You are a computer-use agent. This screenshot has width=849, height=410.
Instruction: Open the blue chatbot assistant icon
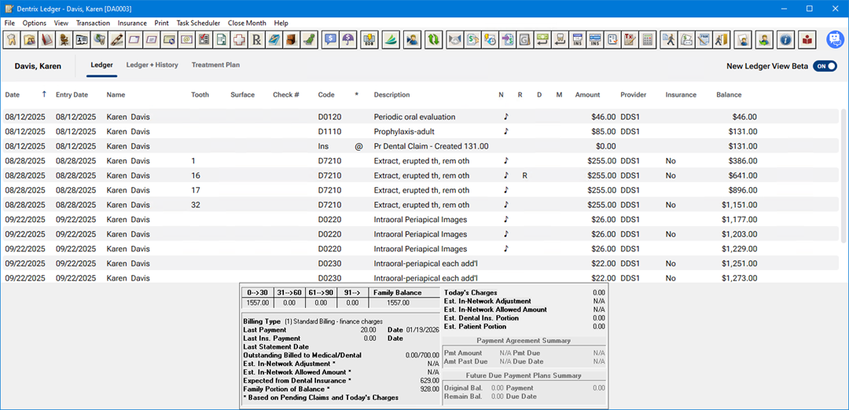click(835, 40)
